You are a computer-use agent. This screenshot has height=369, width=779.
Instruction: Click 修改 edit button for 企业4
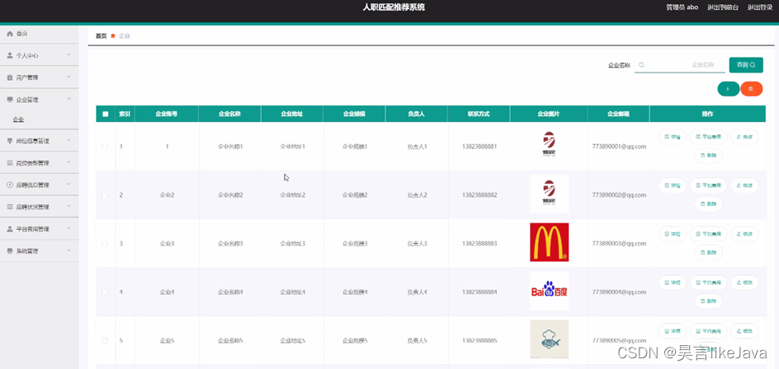pyautogui.click(x=744, y=283)
